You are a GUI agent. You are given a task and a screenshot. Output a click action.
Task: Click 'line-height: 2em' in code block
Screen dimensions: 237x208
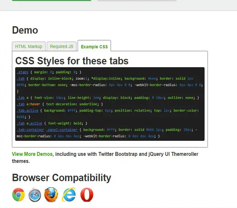click(83, 98)
